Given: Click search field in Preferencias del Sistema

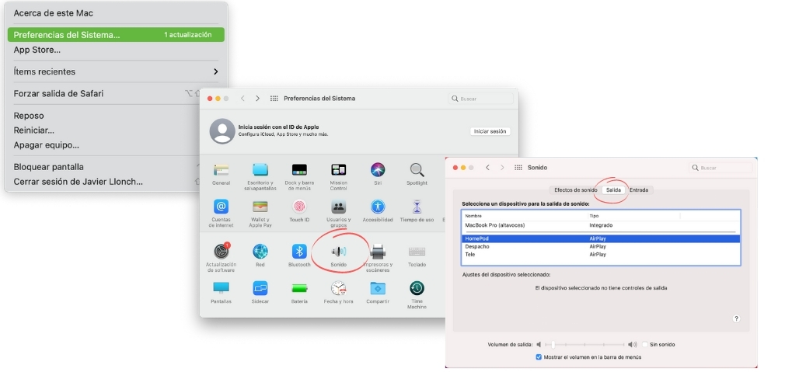Looking at the screenshot, I should [x=481, y=99].
